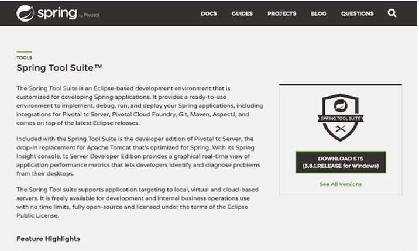419x251 pixels.
Task: Open the DOCS menu item
Action: click(209, 13)
